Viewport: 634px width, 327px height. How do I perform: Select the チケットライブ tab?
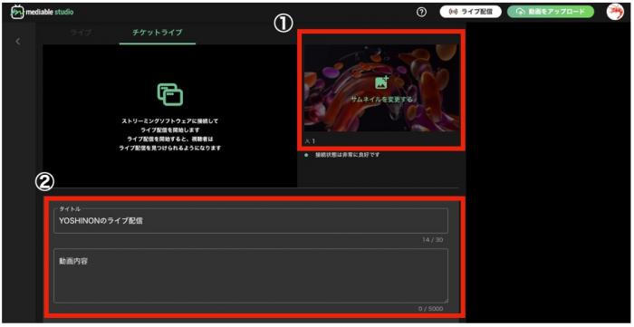pos(158,33)
